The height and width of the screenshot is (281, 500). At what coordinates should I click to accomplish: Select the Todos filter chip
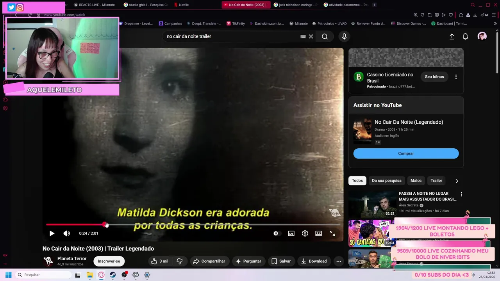point(357,181)
